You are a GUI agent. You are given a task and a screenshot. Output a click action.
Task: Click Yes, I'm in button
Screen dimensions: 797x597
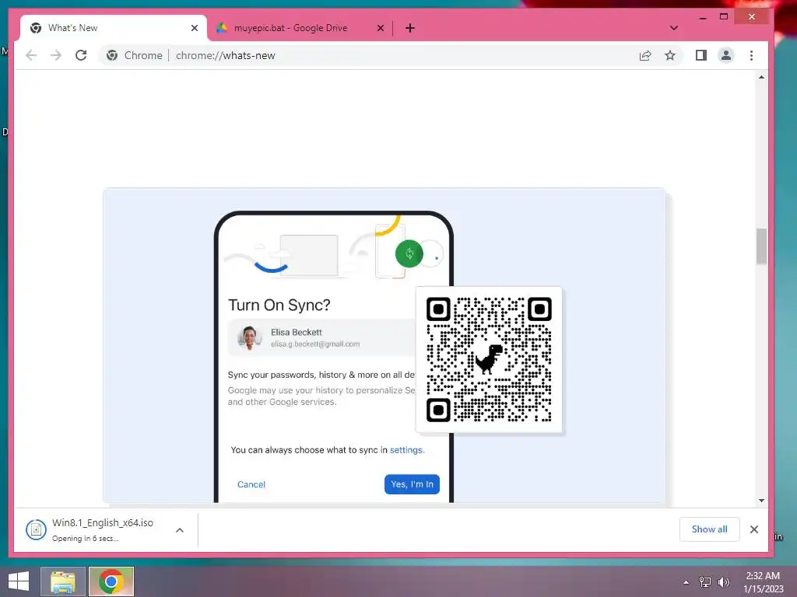412,484
